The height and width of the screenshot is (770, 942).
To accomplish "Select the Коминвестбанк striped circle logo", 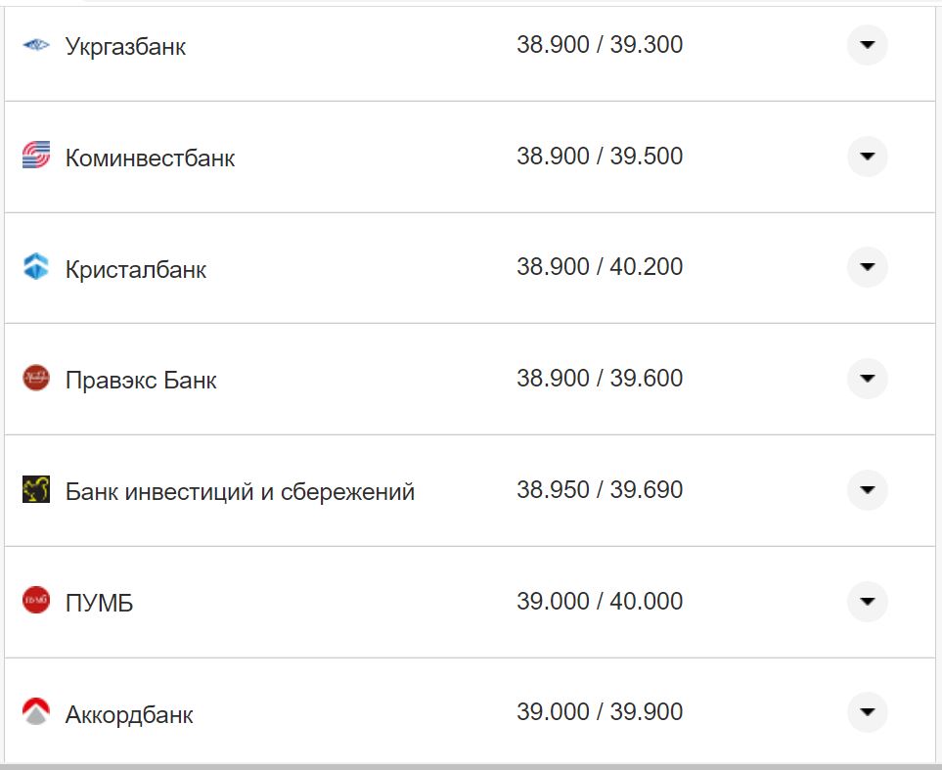I will [35, 156].
